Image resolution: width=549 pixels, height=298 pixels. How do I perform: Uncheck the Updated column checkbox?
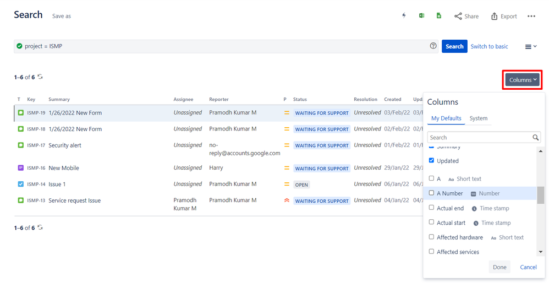pos(431,160)
